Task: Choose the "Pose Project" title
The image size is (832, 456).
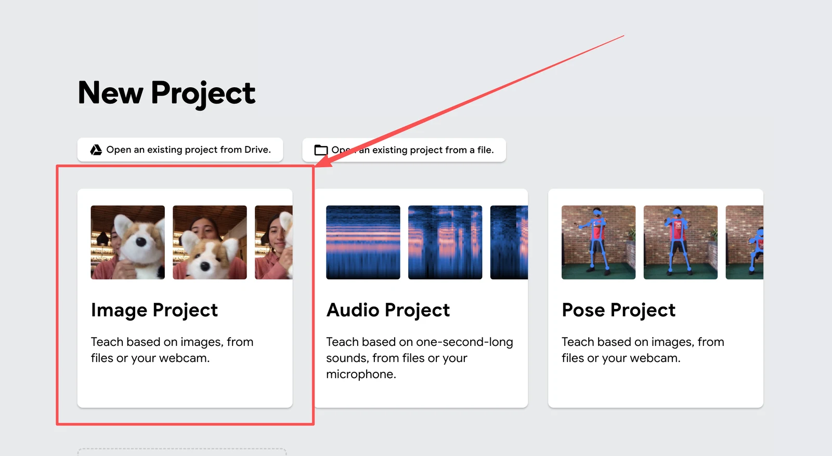Action: pyautogui.click(x=619, y=311)
